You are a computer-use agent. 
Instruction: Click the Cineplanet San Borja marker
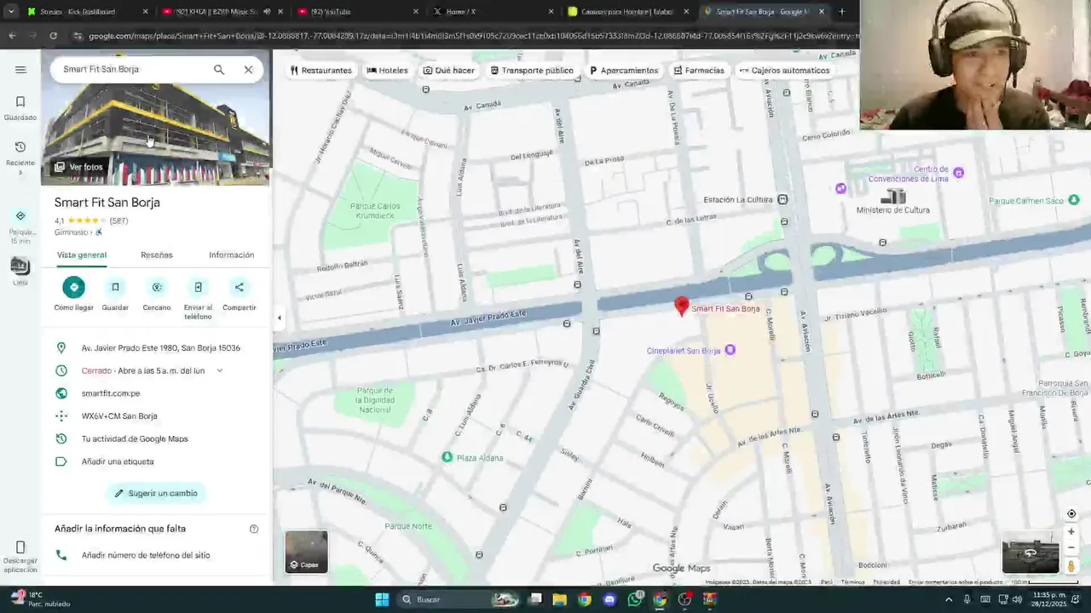tap(730, 350)
